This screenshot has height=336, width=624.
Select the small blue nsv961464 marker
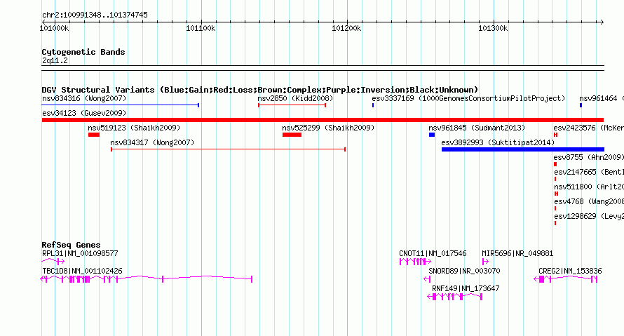pos(581,105)
